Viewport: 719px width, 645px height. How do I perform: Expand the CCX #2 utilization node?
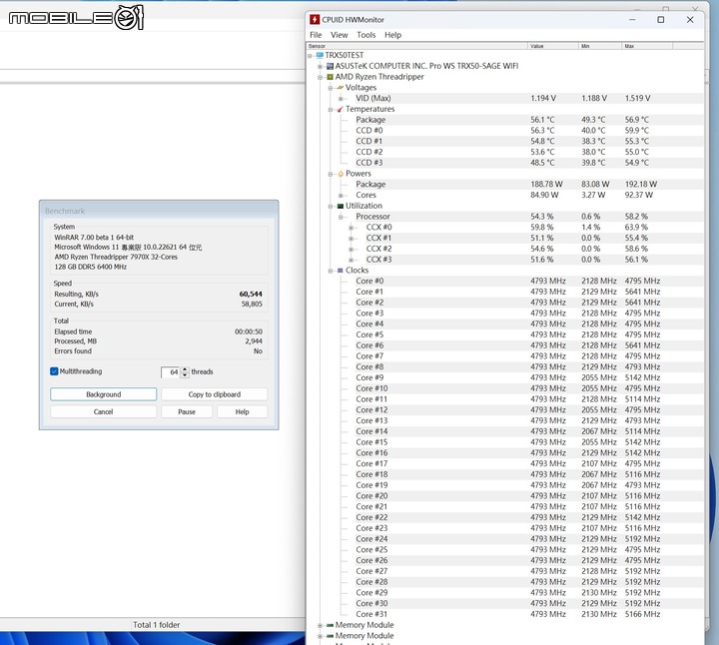(351, 250)
